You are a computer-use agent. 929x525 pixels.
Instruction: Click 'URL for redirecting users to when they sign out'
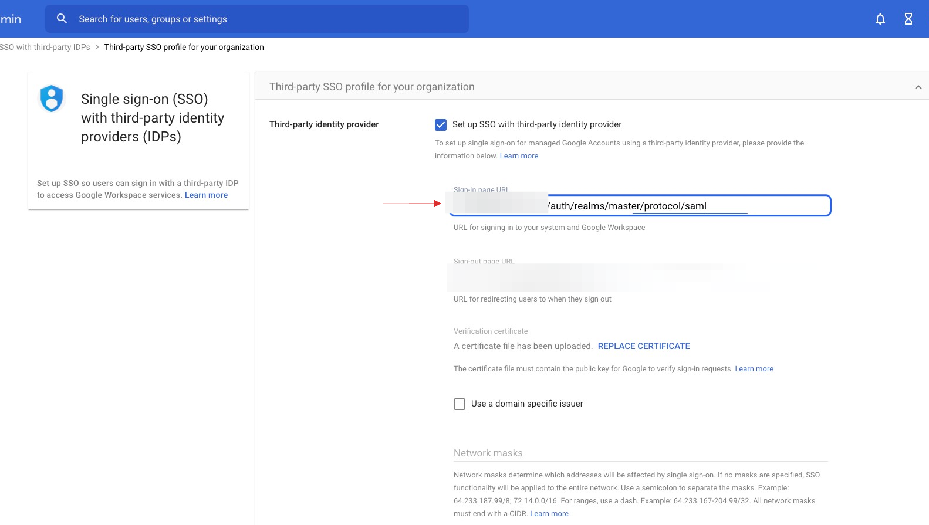[532, 299]
